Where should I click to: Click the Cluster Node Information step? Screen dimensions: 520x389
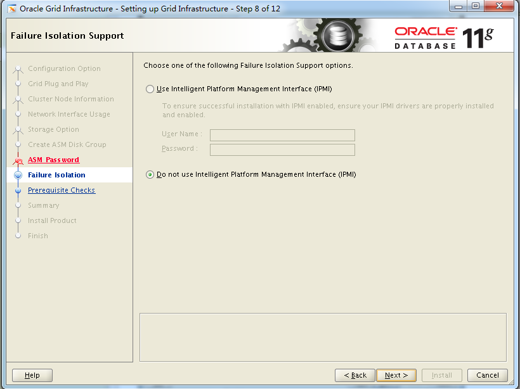(x=70, y=99)
